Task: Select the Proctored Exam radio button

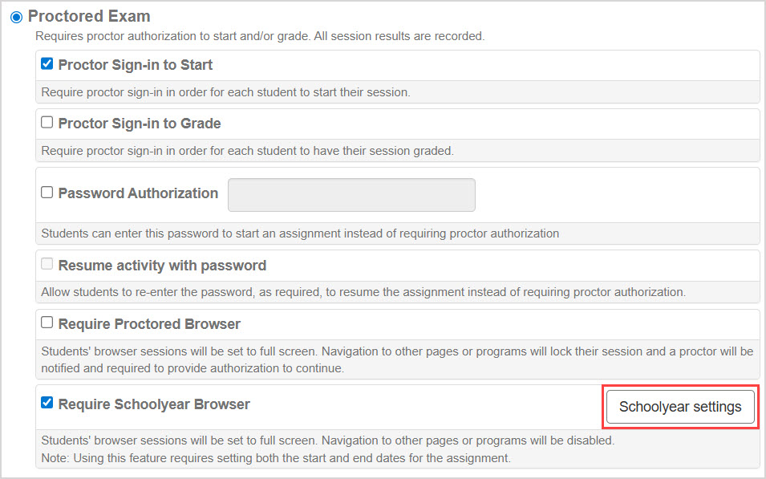Action: coord(16,16)
